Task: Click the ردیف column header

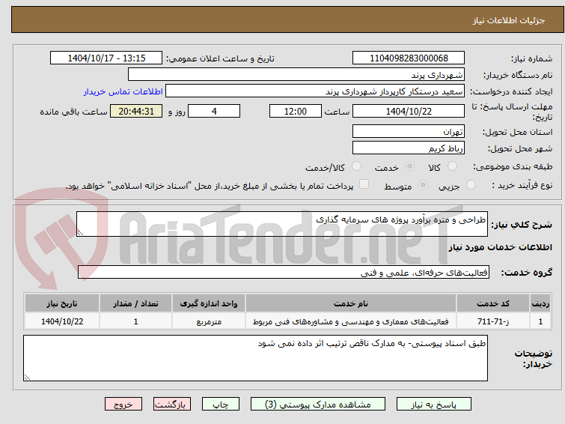Action: pyautogui.click(x=540, y=303)
